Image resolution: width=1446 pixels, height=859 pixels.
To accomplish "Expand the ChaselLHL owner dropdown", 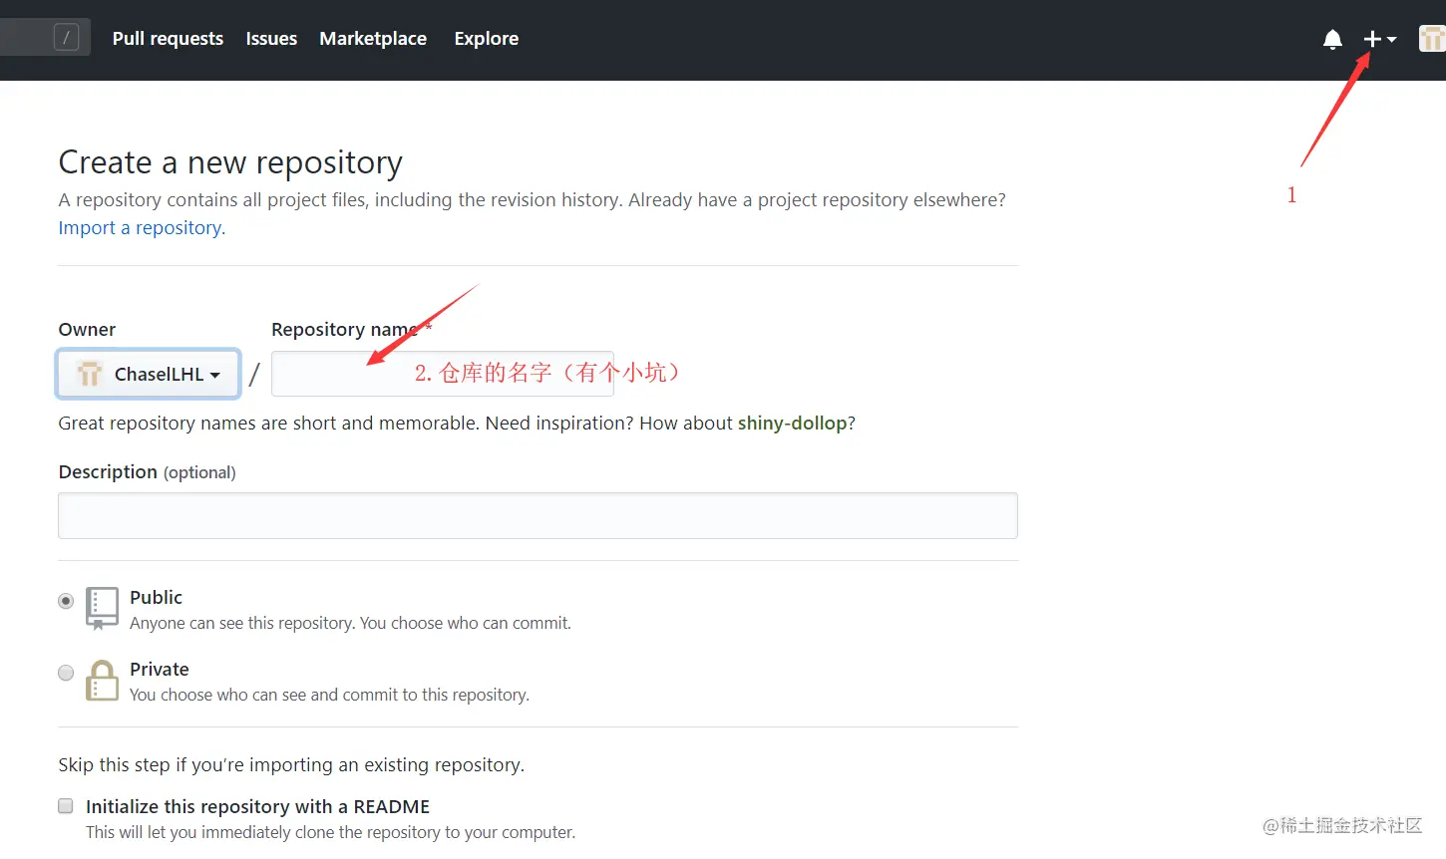I will 149,374.
